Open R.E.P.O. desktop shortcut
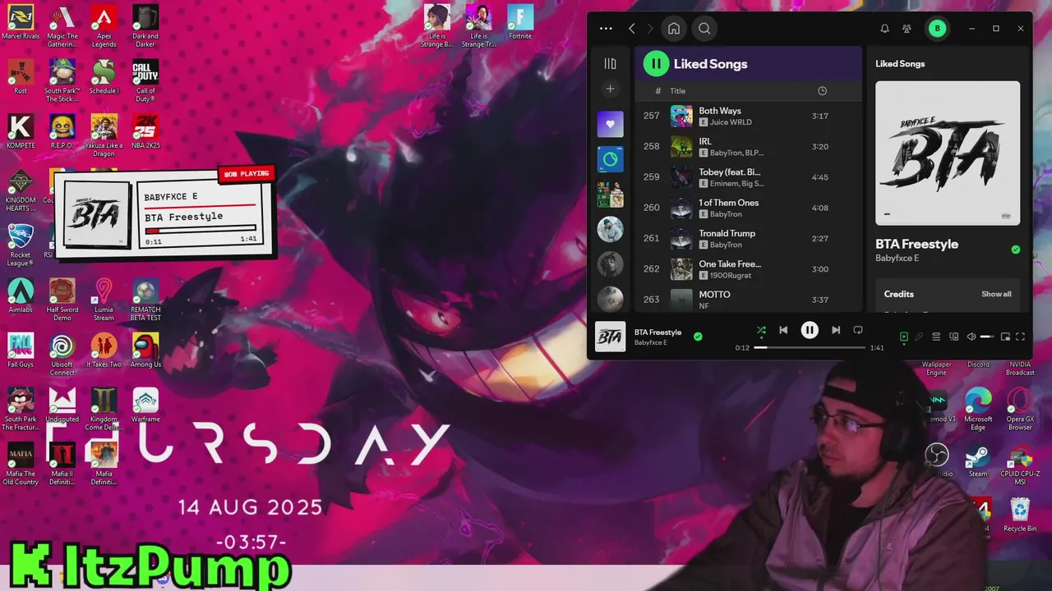 (62, 132)
